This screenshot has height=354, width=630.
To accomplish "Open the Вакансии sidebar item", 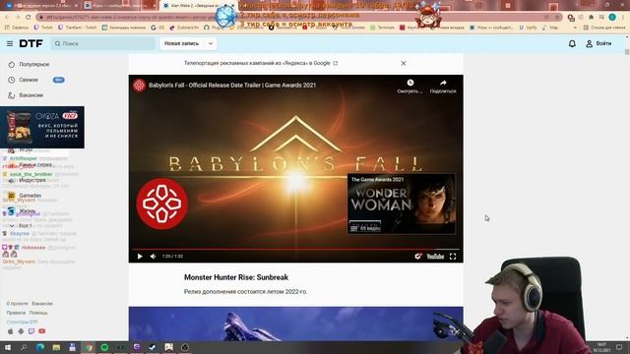I will (26, 95).
